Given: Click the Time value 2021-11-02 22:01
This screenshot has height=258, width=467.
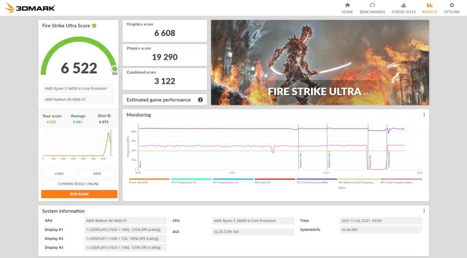Looking at the screenshot, I should (381, 221).
